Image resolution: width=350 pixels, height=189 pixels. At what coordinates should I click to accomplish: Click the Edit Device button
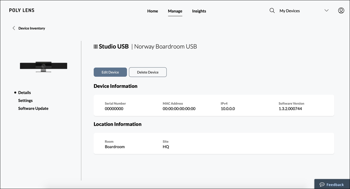coord(110,72)
